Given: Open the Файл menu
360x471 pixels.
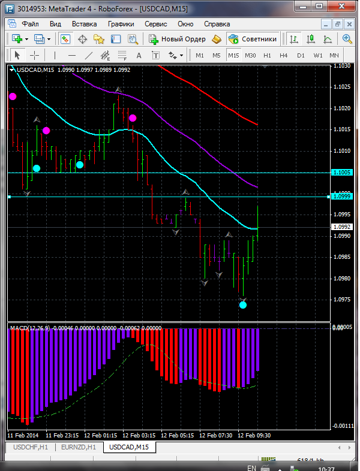Looking at the screenshot, I should pyautogui.click(x=31, y=24).
